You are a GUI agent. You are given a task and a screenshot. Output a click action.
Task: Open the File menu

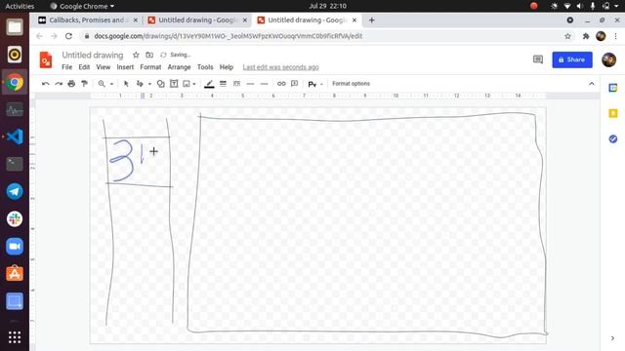pyautogui.click(x=67, y=67)
